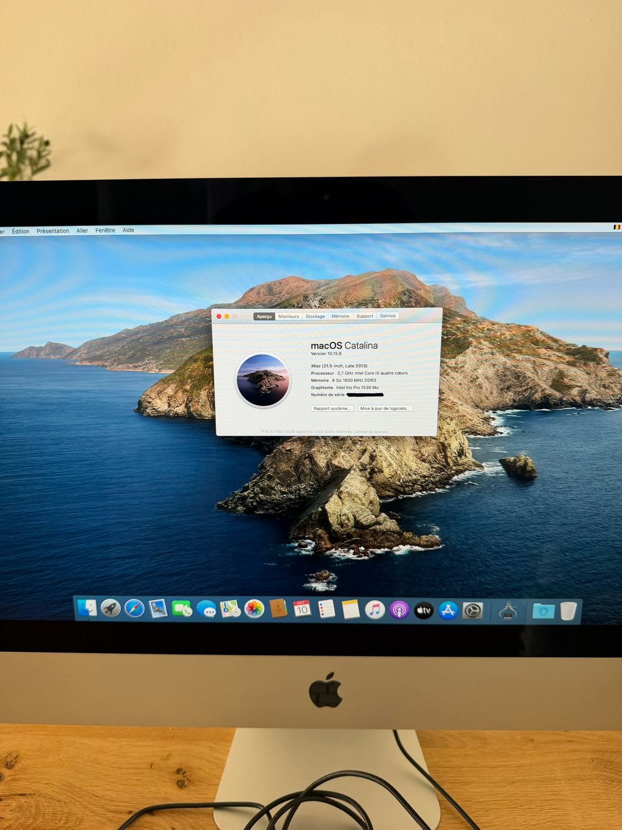
Task: Open the Apple TV app icon
Action: click(x=424, y=610)
